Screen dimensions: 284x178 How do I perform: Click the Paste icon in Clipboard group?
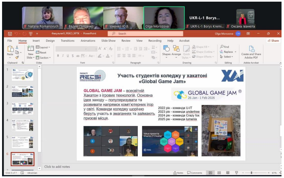coord(10,50)
